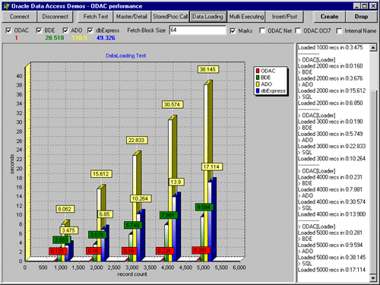Check the Internal Name option
The image size is (380, 285).
(x=339, y=31)
